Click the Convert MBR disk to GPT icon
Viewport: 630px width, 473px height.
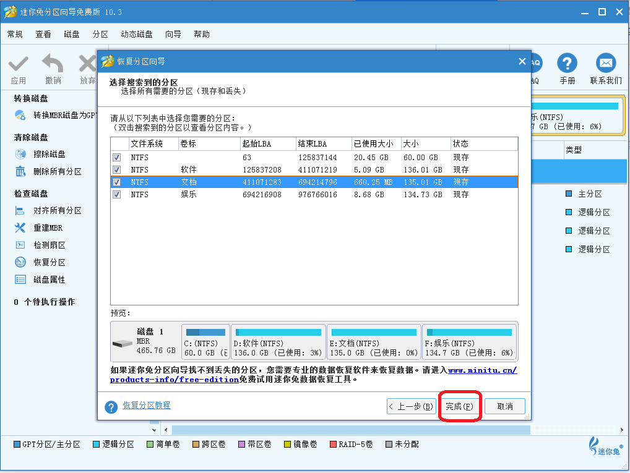20,115
